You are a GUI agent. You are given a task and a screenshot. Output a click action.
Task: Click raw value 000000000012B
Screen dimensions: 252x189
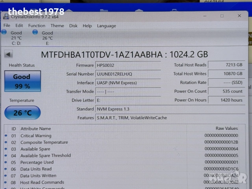coord(221,142)
